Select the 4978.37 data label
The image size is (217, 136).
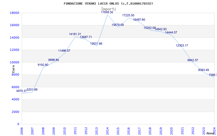point(21,91)
